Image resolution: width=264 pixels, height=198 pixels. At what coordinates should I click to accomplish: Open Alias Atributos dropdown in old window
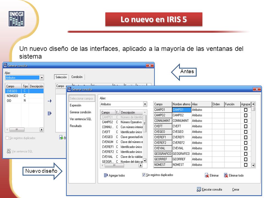pyautogui.click(x=42, y=78)
